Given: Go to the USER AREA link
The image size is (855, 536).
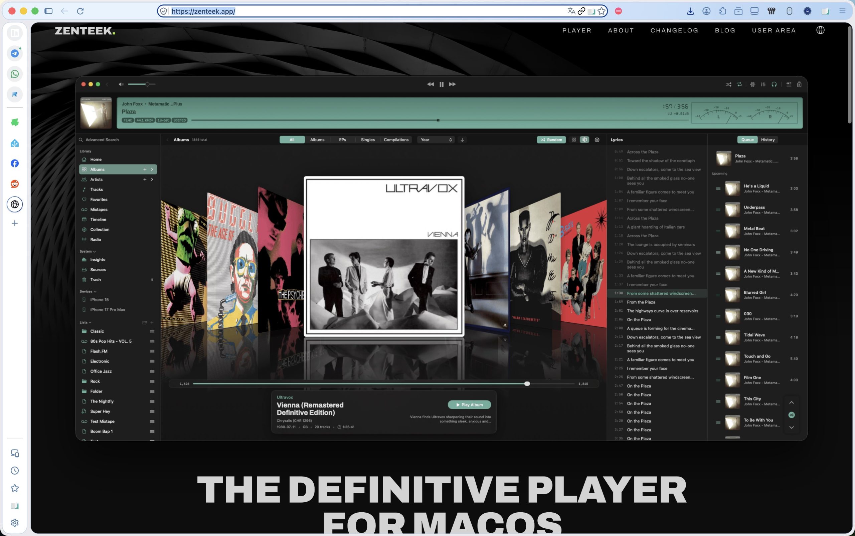Looking at the screenshot, I should 774,30.
